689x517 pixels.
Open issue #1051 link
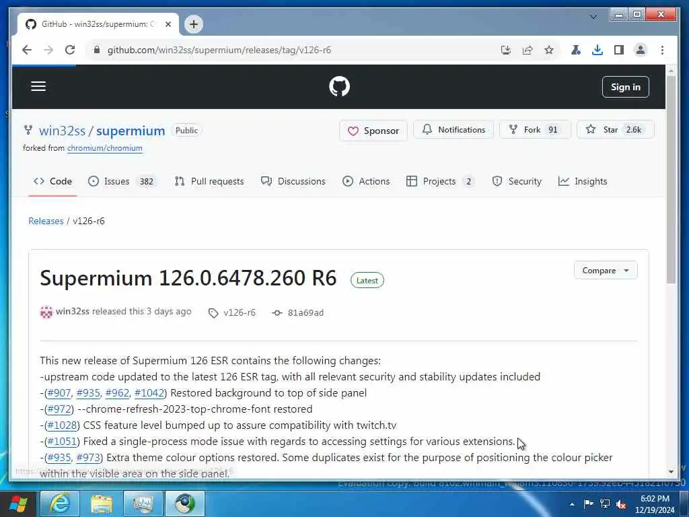coord(62,442)
